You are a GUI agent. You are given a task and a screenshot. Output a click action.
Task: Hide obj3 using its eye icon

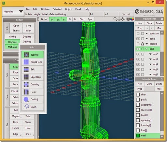[x=138, y=59]
